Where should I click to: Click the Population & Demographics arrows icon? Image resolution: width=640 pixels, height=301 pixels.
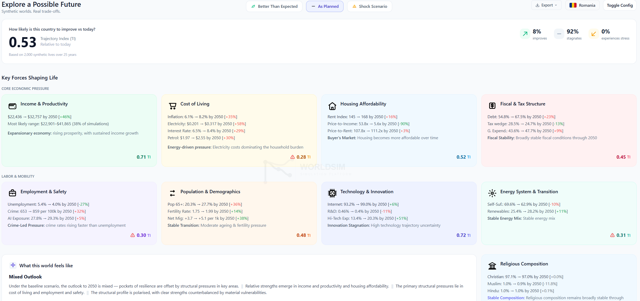172,193
